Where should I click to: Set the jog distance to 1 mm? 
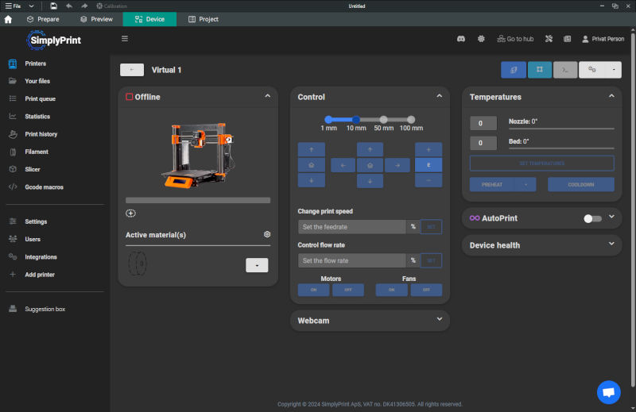[328, 120]
